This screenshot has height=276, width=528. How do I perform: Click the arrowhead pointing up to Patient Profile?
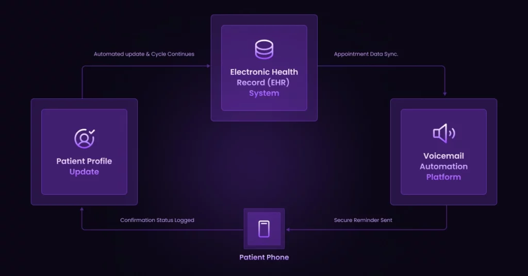82,209
